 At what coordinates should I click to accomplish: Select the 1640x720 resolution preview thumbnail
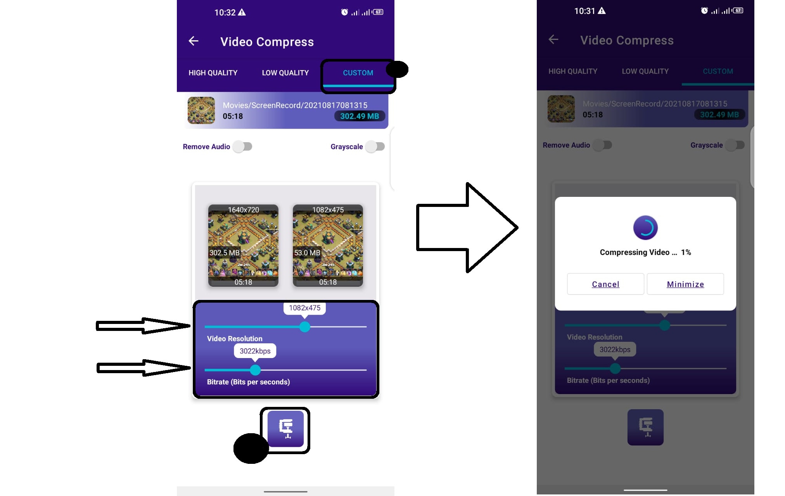[244, 244]
